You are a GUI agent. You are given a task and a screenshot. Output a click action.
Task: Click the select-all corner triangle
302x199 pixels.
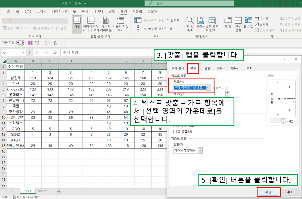click(x=4, y=61)
